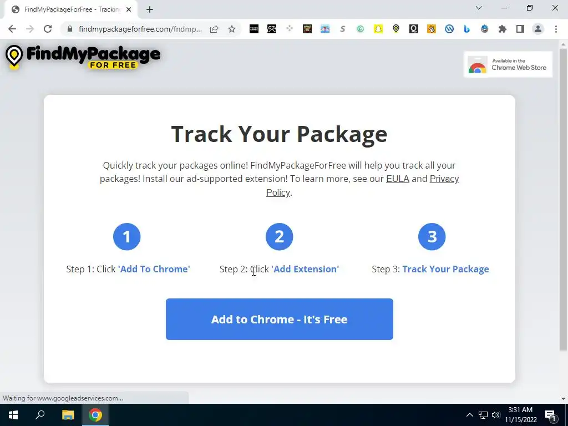The width and height of the screenshot is (568, 426).
Task: Click the address bar URL
Action: coord(140,29)
